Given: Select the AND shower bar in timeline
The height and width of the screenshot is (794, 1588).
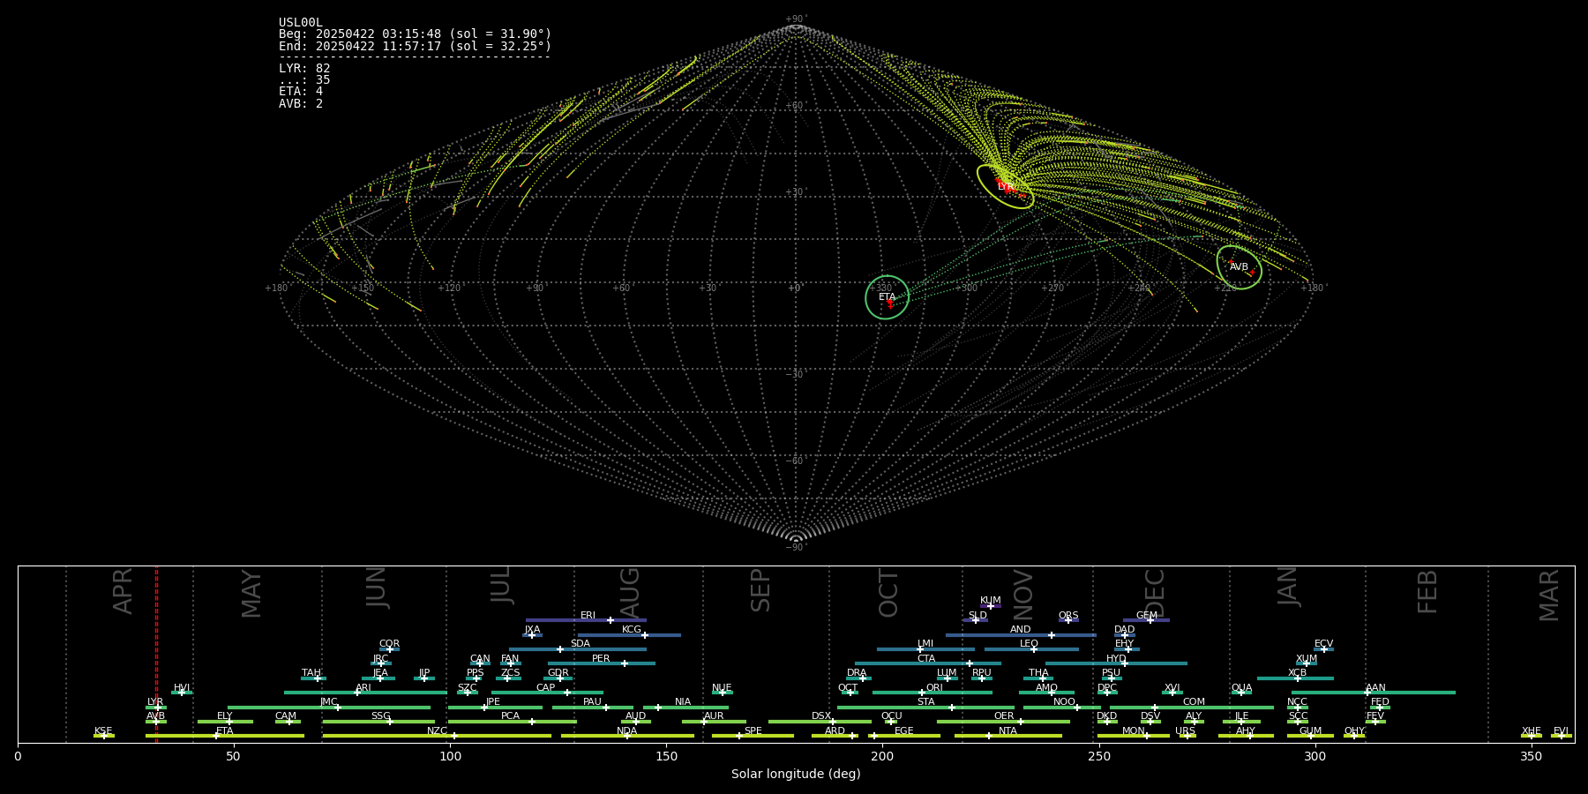Looking at the screenshot, I should [x=1021, y=635].
